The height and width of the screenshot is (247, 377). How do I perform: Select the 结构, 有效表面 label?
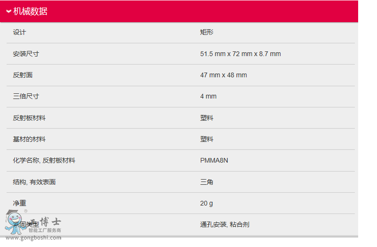[x=34, y=182]
